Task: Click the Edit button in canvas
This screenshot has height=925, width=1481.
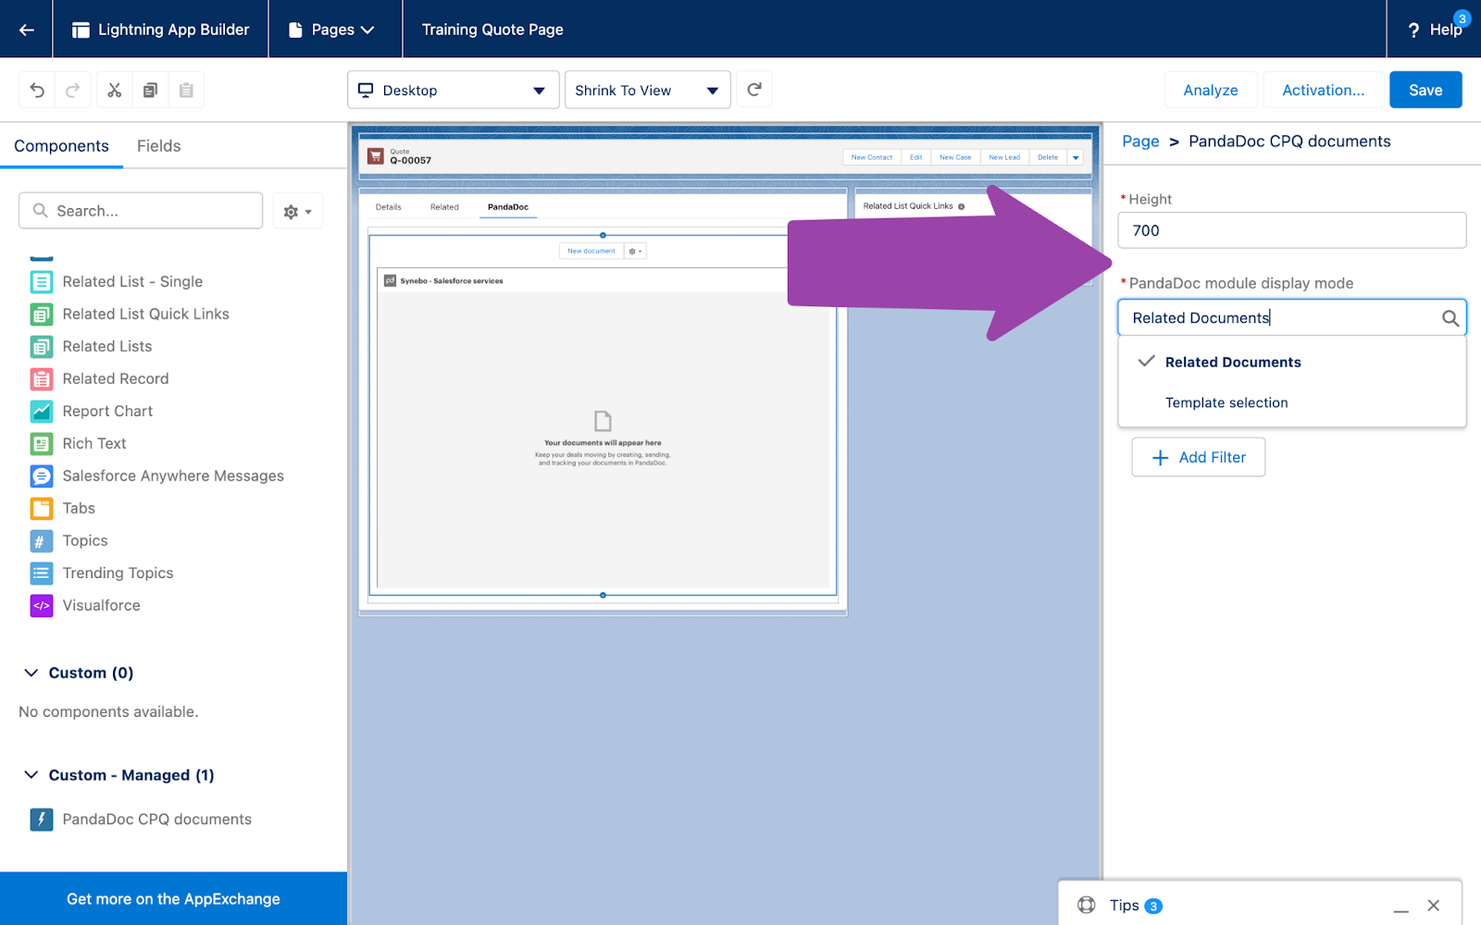Action: 915,157
